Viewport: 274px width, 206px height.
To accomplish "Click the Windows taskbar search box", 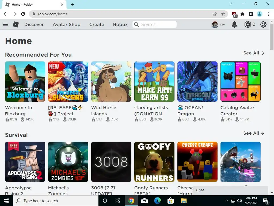I will point(56,201).
